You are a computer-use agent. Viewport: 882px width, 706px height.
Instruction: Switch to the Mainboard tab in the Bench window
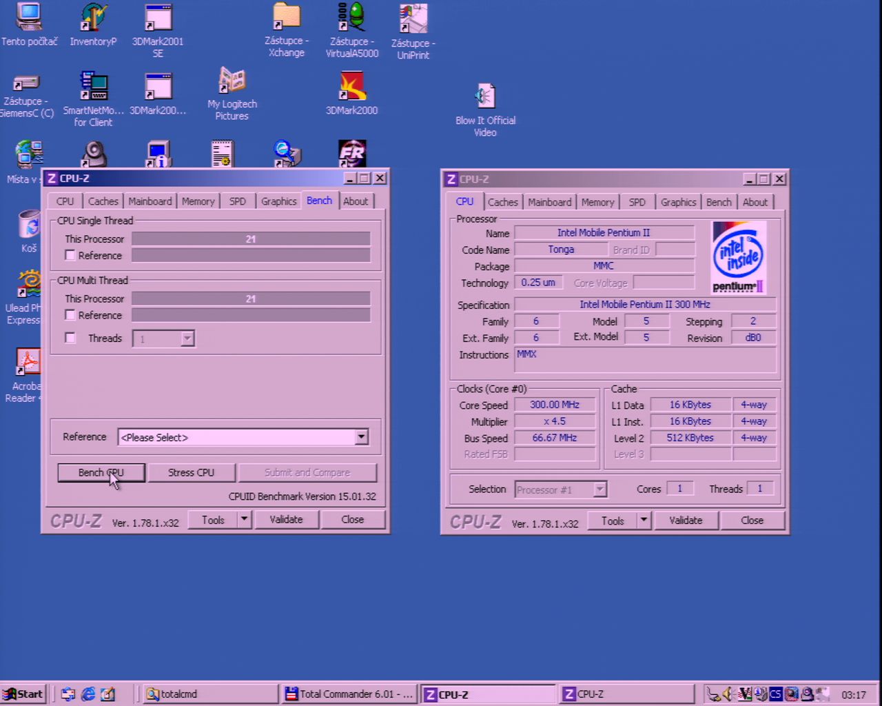coord(150,201)
